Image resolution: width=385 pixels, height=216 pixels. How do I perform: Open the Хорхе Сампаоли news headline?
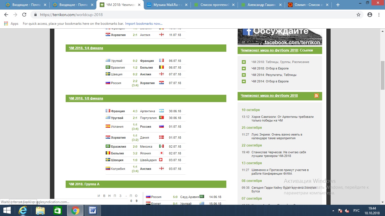tap(282, 119)
